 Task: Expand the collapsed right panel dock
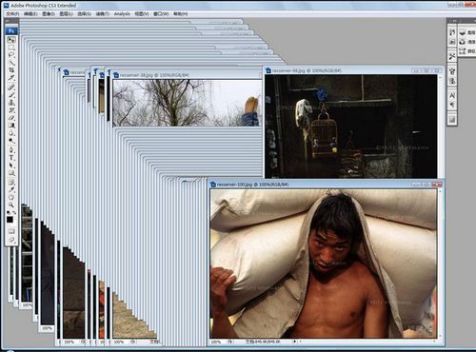pos(455,21)
